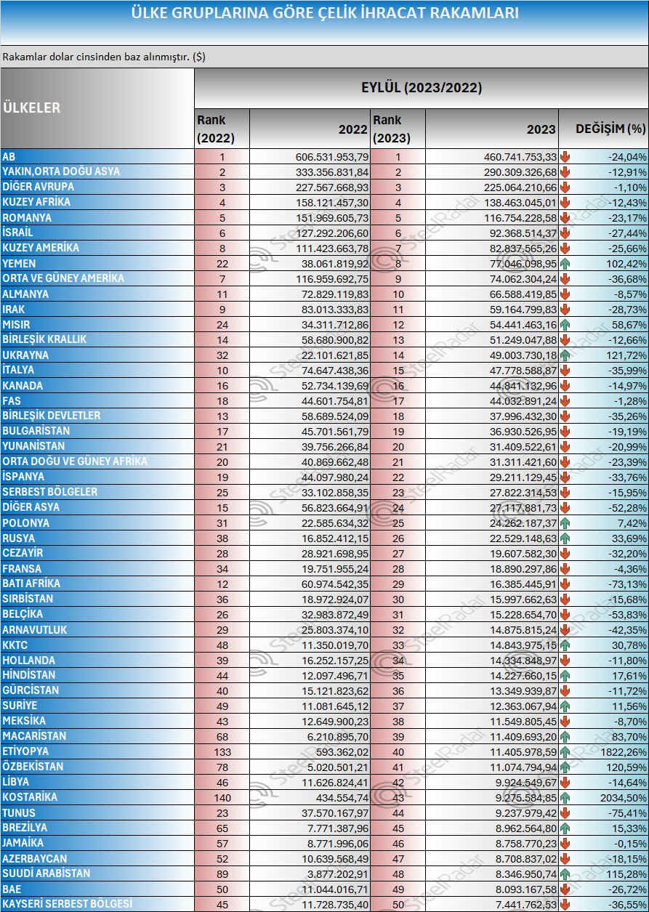Click the green up arrow in the BREZİLYA row
Image resolution: width=649 pixels, height=912 pixels.
point(565,828)
